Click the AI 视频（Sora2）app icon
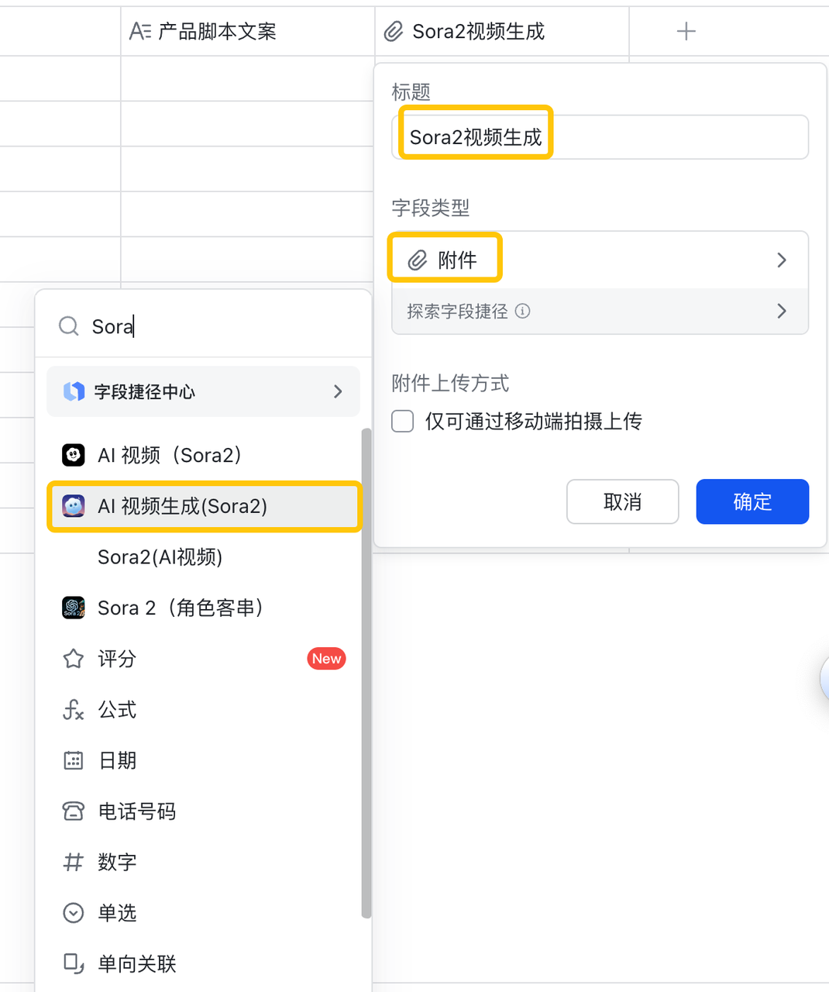Viewport: 829px width, 992px height. tap(74, 455)
